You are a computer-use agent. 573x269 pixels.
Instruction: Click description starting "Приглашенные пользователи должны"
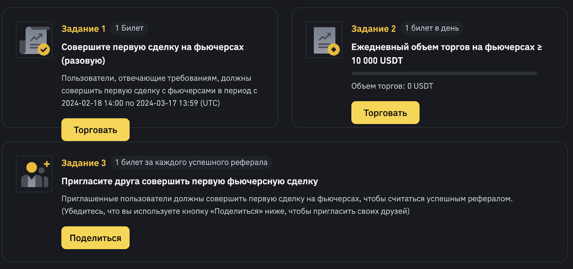click(x=287, y=199)
